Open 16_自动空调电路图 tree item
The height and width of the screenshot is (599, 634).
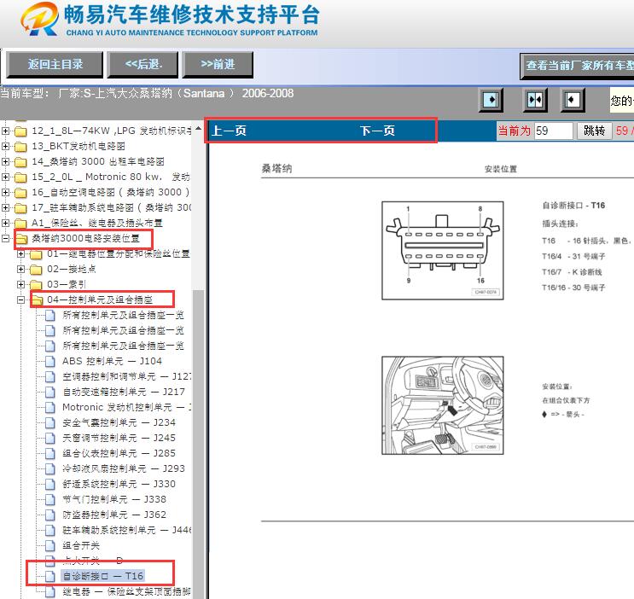110,192
